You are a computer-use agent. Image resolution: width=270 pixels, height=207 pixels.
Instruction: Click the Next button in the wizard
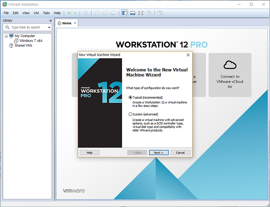[x=159, y=152]
